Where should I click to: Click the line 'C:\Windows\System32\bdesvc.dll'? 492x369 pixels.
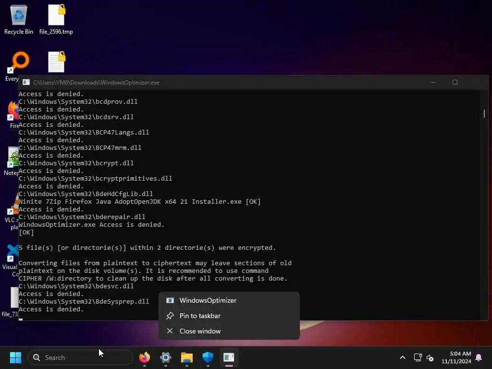pyautogui.click(x=76, y=286)
